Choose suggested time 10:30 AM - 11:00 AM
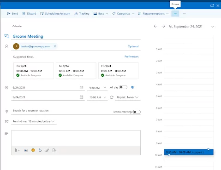 [x=76, y=70]
